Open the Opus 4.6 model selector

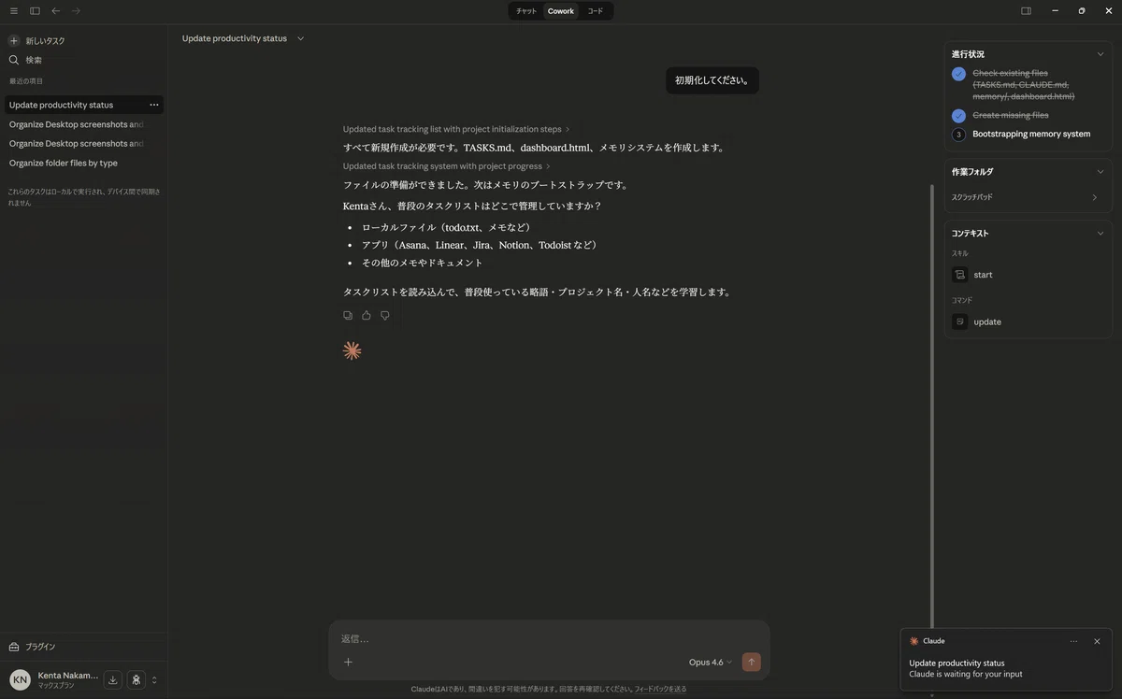[711, 662]
